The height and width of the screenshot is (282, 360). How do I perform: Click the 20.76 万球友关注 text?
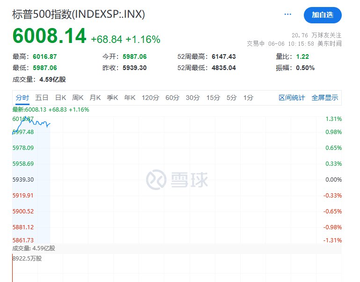click(x=316, y=35)
